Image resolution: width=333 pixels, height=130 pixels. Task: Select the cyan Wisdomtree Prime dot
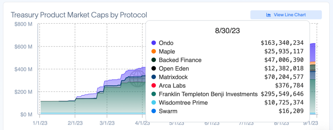[x=154, y=103]
